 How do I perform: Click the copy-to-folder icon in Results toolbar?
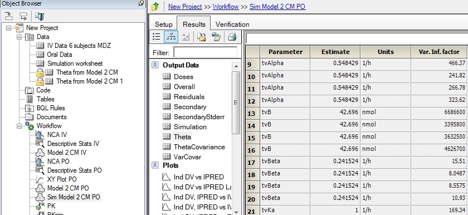[202, 37]
